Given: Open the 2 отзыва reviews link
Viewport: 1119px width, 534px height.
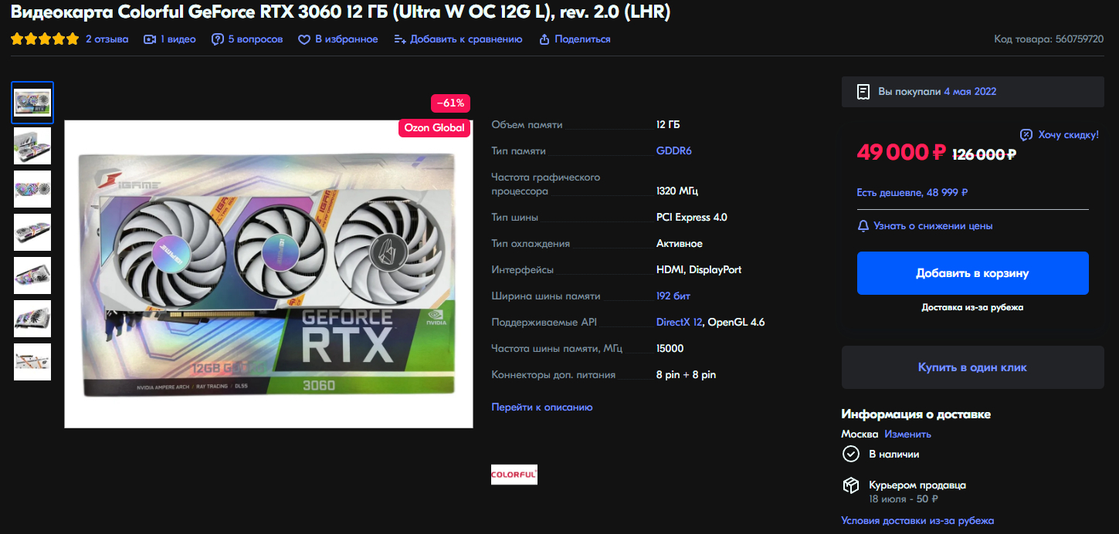Looking at the screenshot, I should 107,39.
